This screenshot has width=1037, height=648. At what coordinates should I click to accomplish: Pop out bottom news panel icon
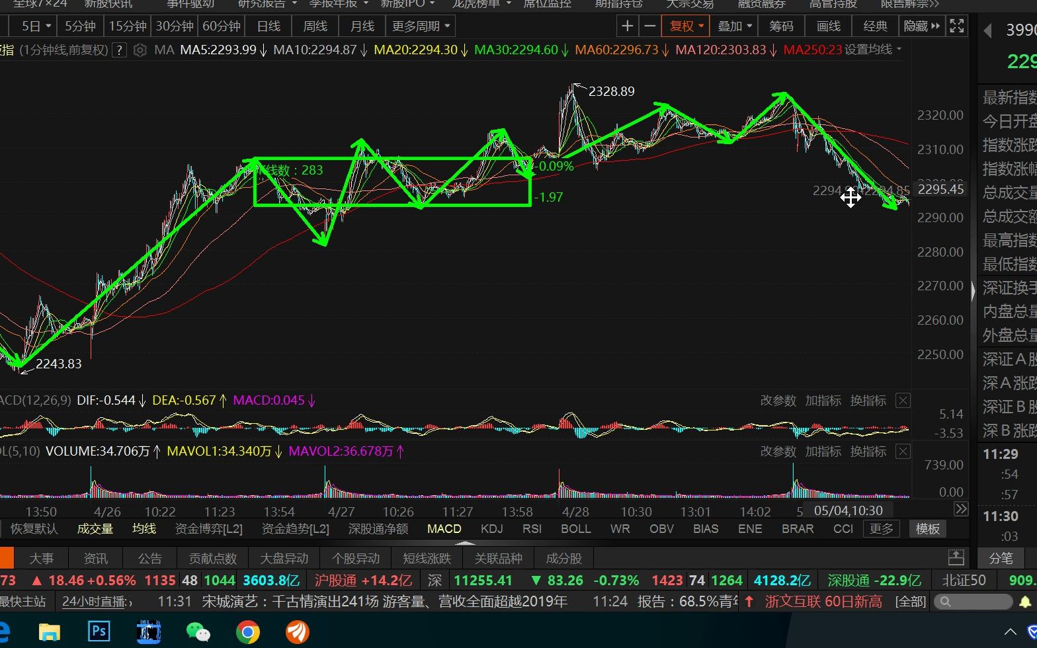(956, 557)
